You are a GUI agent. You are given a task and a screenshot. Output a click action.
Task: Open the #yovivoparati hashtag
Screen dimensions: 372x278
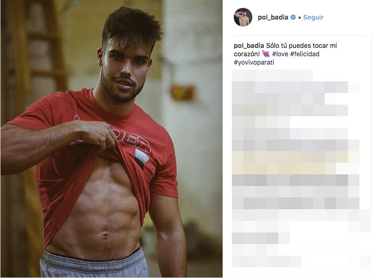pyautogui.click(x=254, y=62)
